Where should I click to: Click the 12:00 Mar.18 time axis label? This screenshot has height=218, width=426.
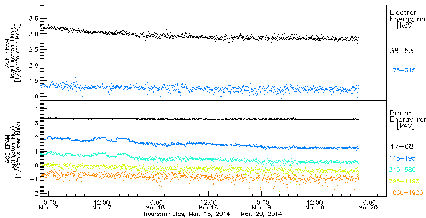pos(208,205)
